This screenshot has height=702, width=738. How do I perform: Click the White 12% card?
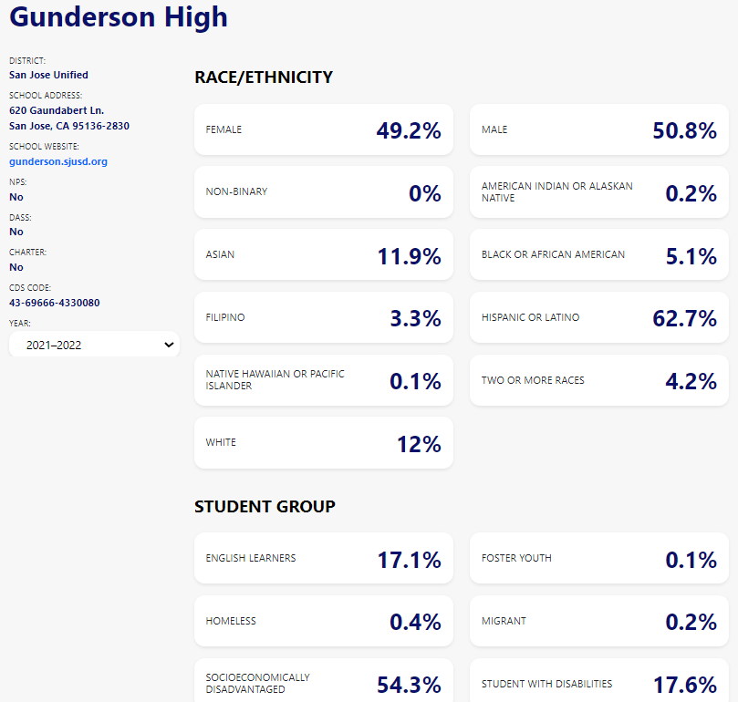(x=323, y=443)
